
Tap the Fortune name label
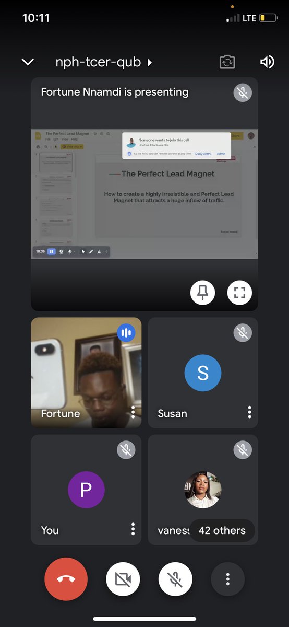point(61,413)
